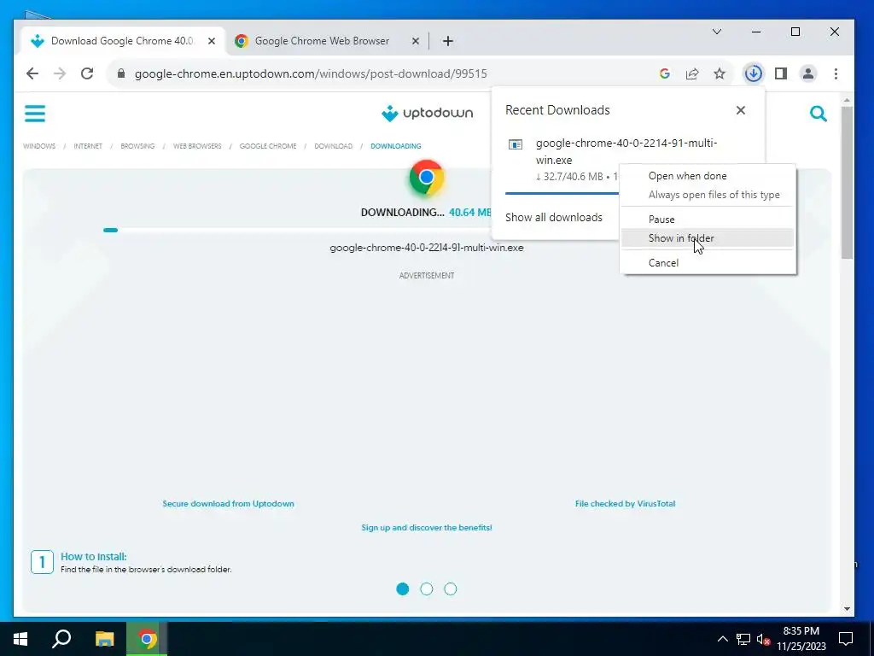
Task: Click the How to Install heading
Action: 94,557
